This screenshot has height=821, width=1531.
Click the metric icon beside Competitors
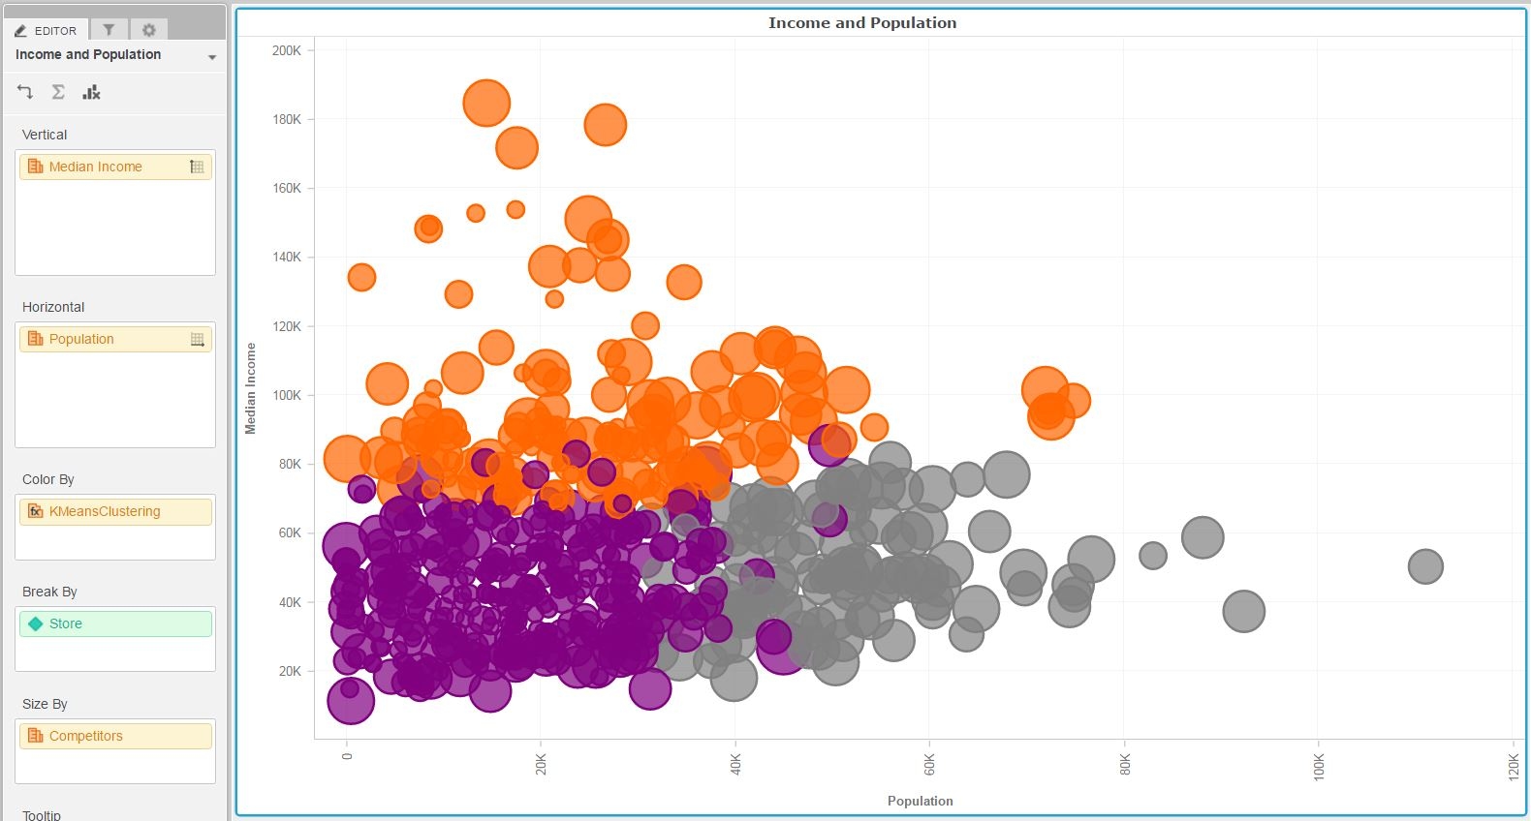pyautogui.click(x=35, y=736)
